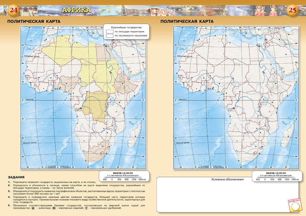
Task: Click the к западу от Гринвича label on page 24
Action: pyautogui.click(x=50, y=167)
